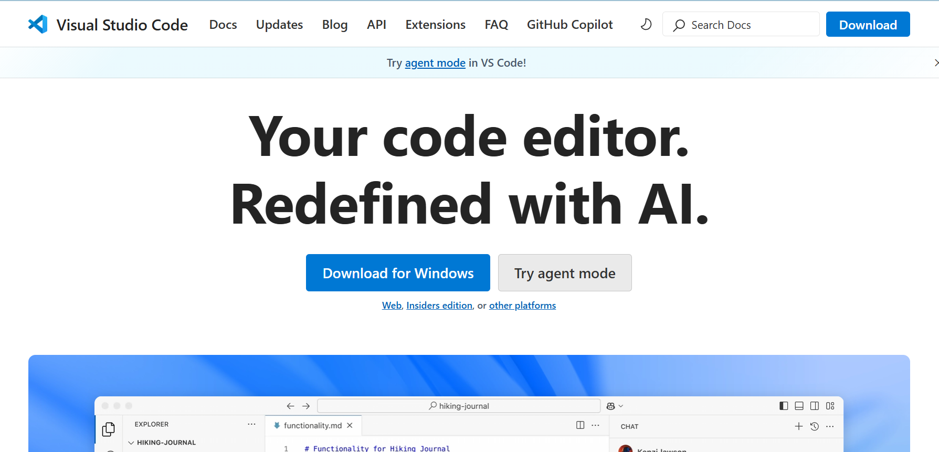Viewport: 939px width, 452px height.
Task: Close the functionality.md tab
Action: coord(350,426)
